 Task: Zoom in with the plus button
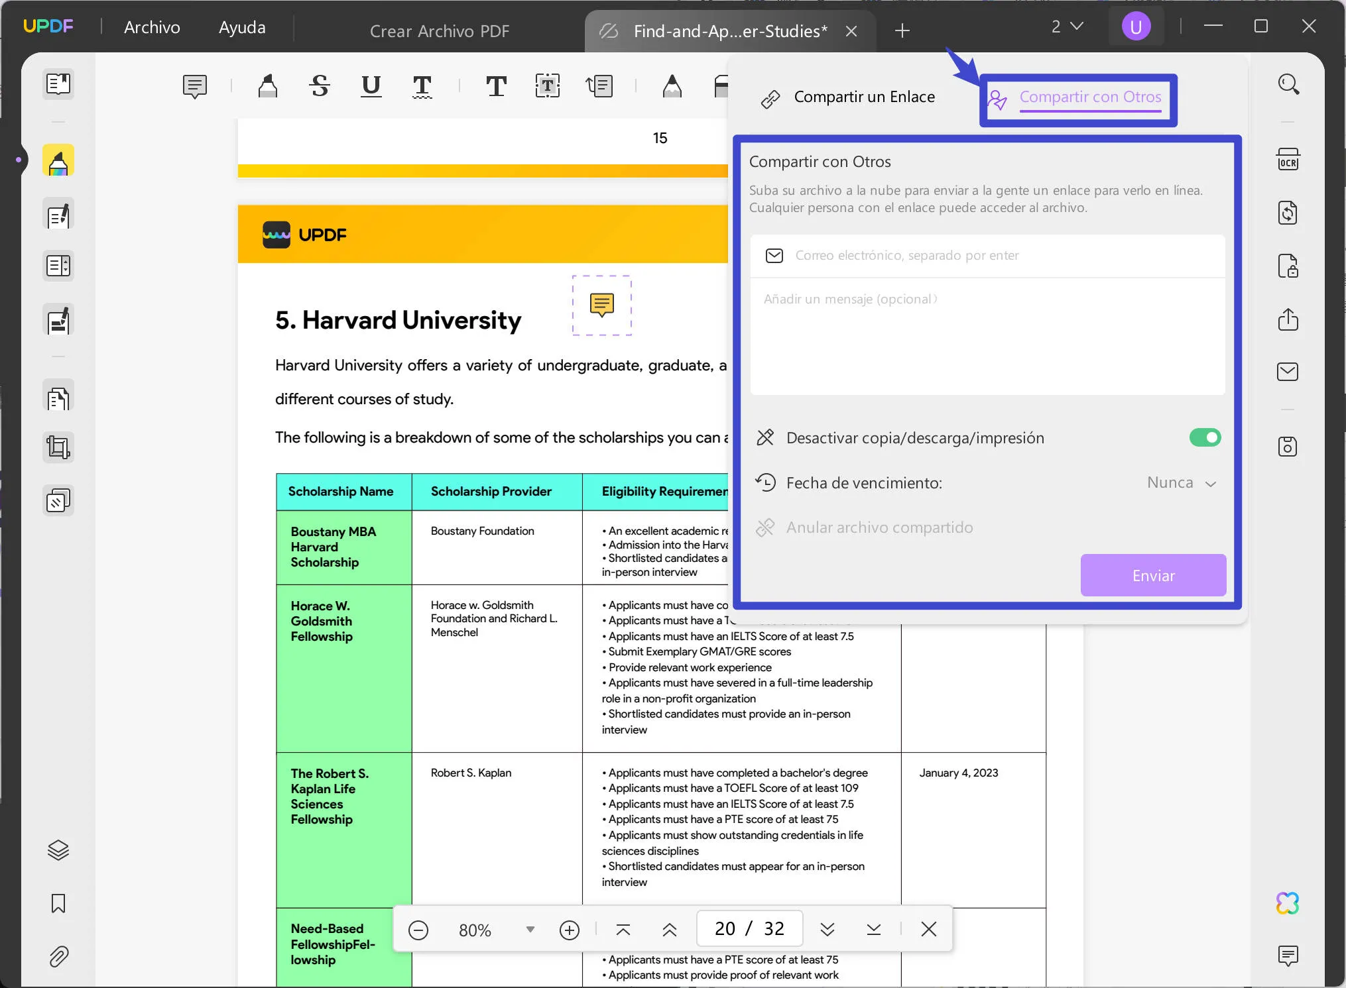pos(570,930)
